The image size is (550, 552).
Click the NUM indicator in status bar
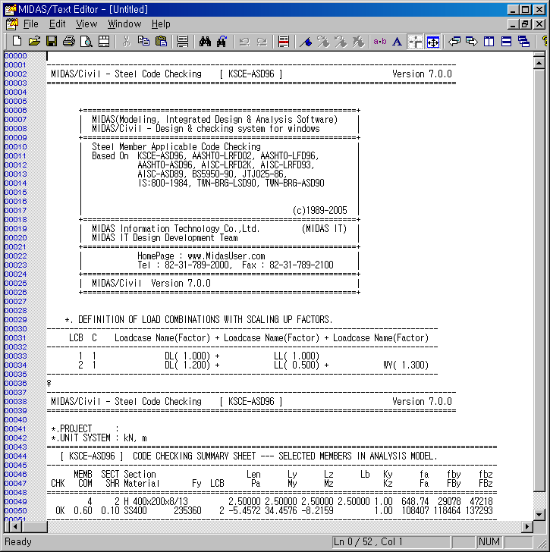[x=489, y=541]
